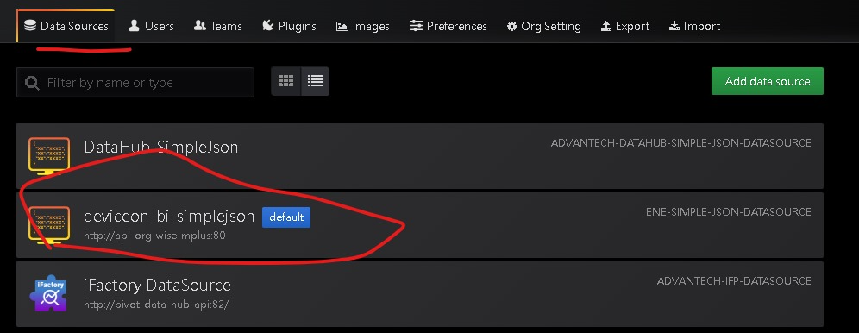Click the Data Sources database icon
The height and width of the screenshot is (333, 859).
coord(31,26)
